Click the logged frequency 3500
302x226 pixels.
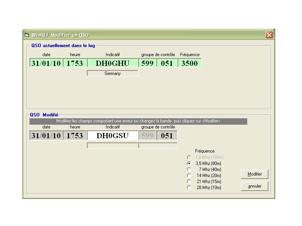[x=190, y=63]
